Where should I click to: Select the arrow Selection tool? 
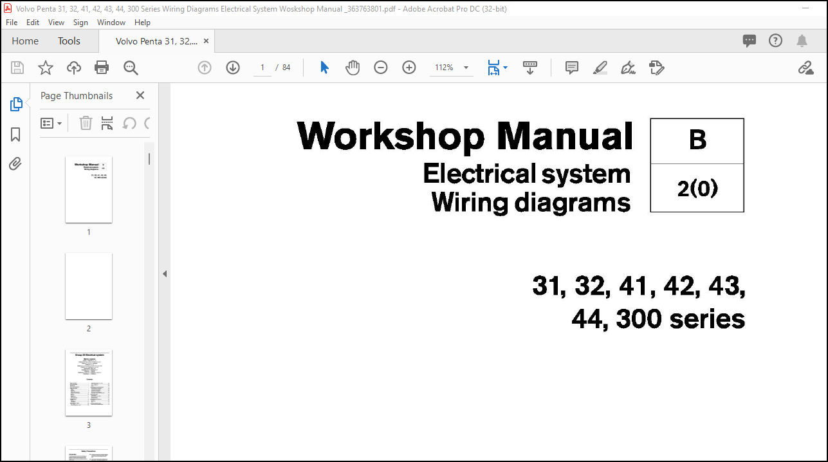tap(324, 68)
